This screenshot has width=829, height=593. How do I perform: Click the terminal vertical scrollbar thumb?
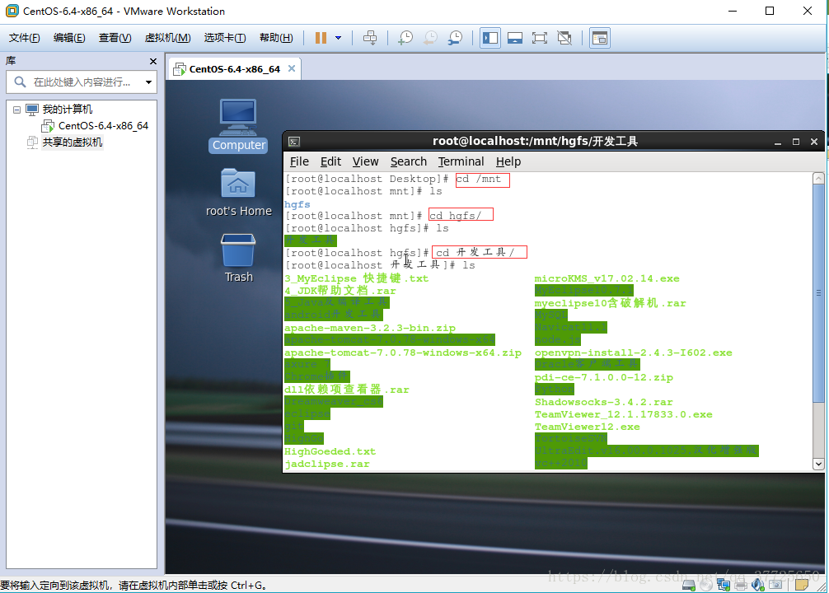click(818, 293)
